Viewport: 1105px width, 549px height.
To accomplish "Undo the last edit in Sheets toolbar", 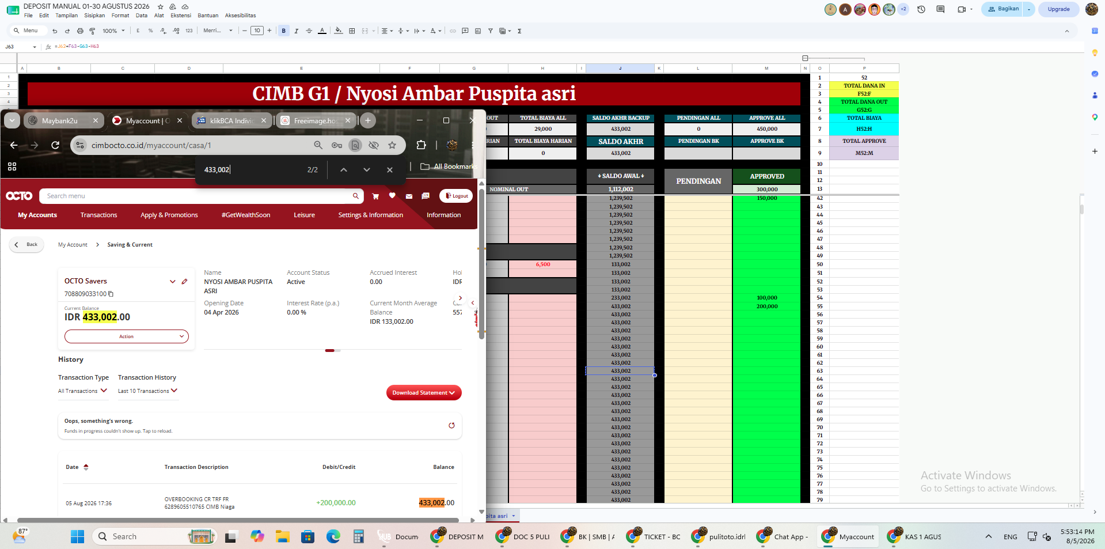I will tap(55, 31).
